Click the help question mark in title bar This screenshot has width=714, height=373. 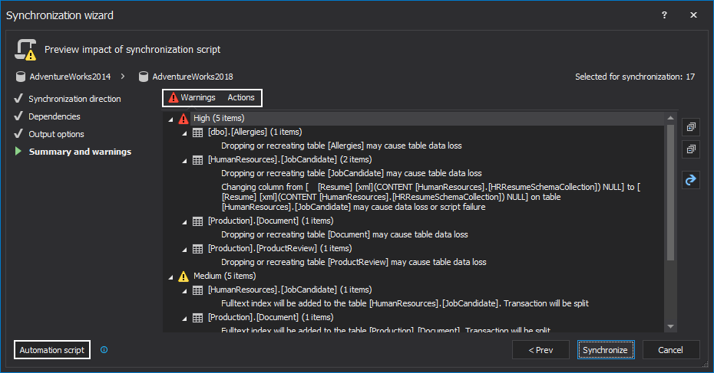(664, 15)
